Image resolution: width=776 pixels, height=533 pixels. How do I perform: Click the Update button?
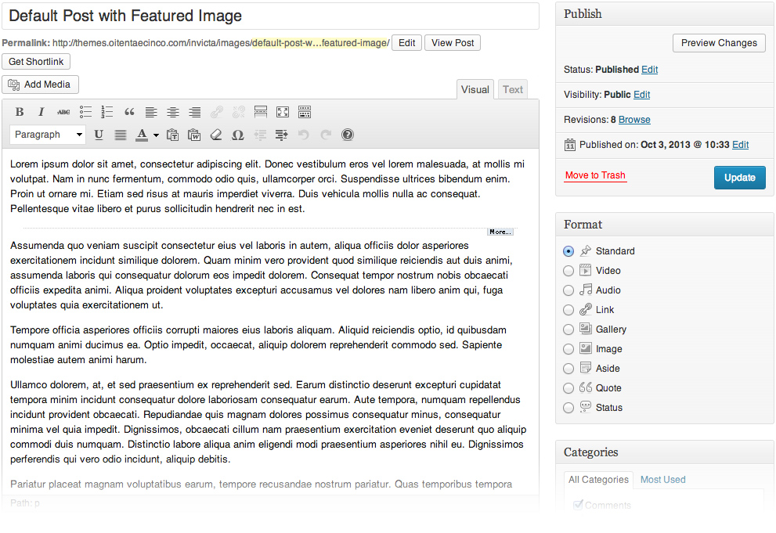[x=739, y=178]
